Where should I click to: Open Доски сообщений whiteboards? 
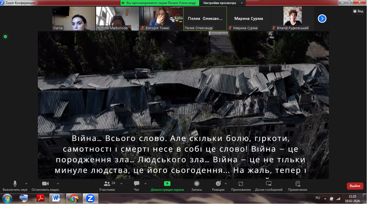[268, 186]
